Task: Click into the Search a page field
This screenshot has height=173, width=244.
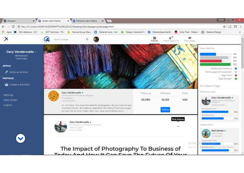Action: point(71,40)
